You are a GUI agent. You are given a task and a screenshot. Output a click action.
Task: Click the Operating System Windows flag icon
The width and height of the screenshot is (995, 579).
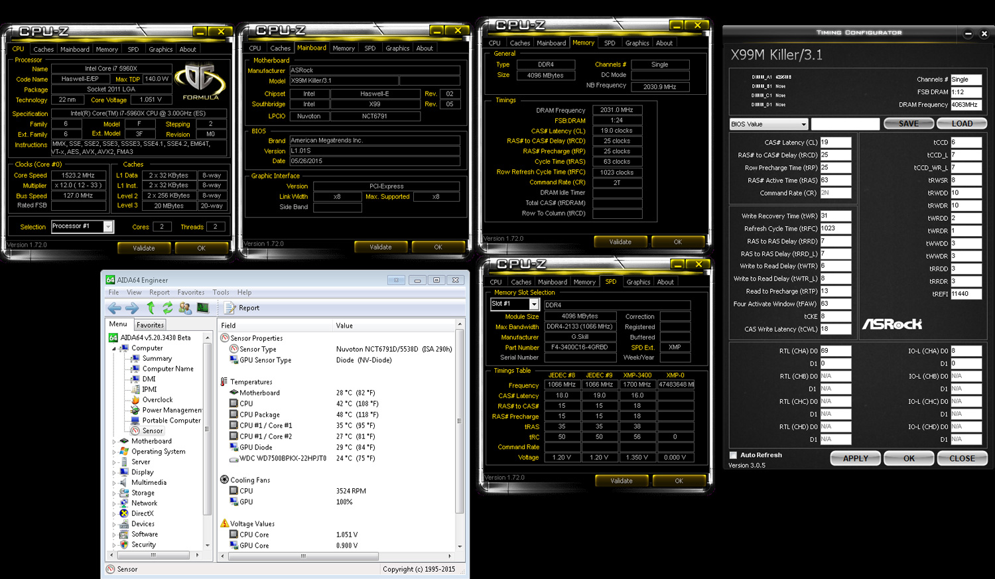[124, 452]
